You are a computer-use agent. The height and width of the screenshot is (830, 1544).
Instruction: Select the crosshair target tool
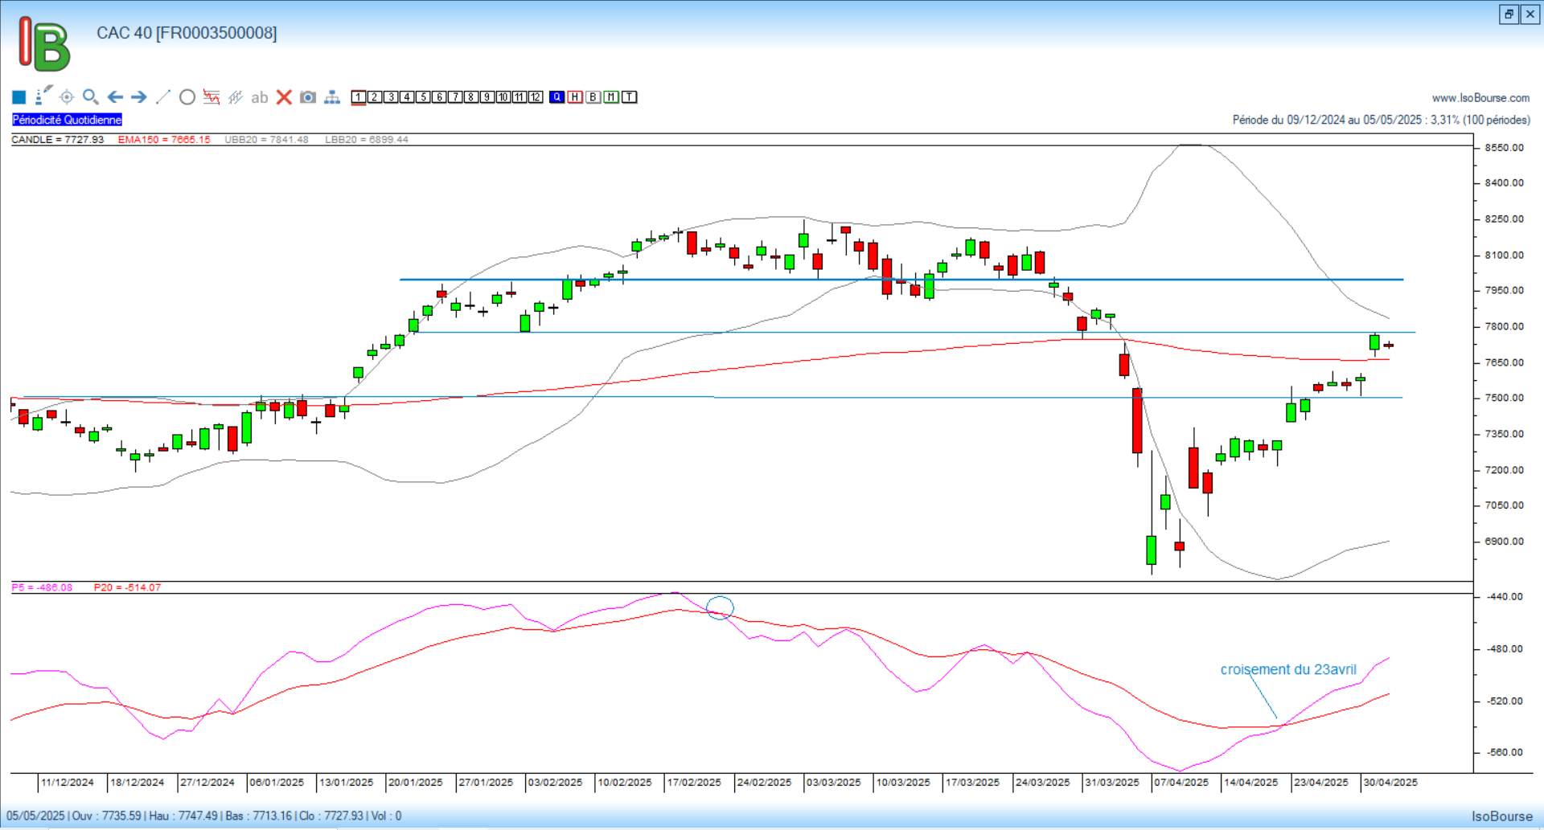(67, 97)
